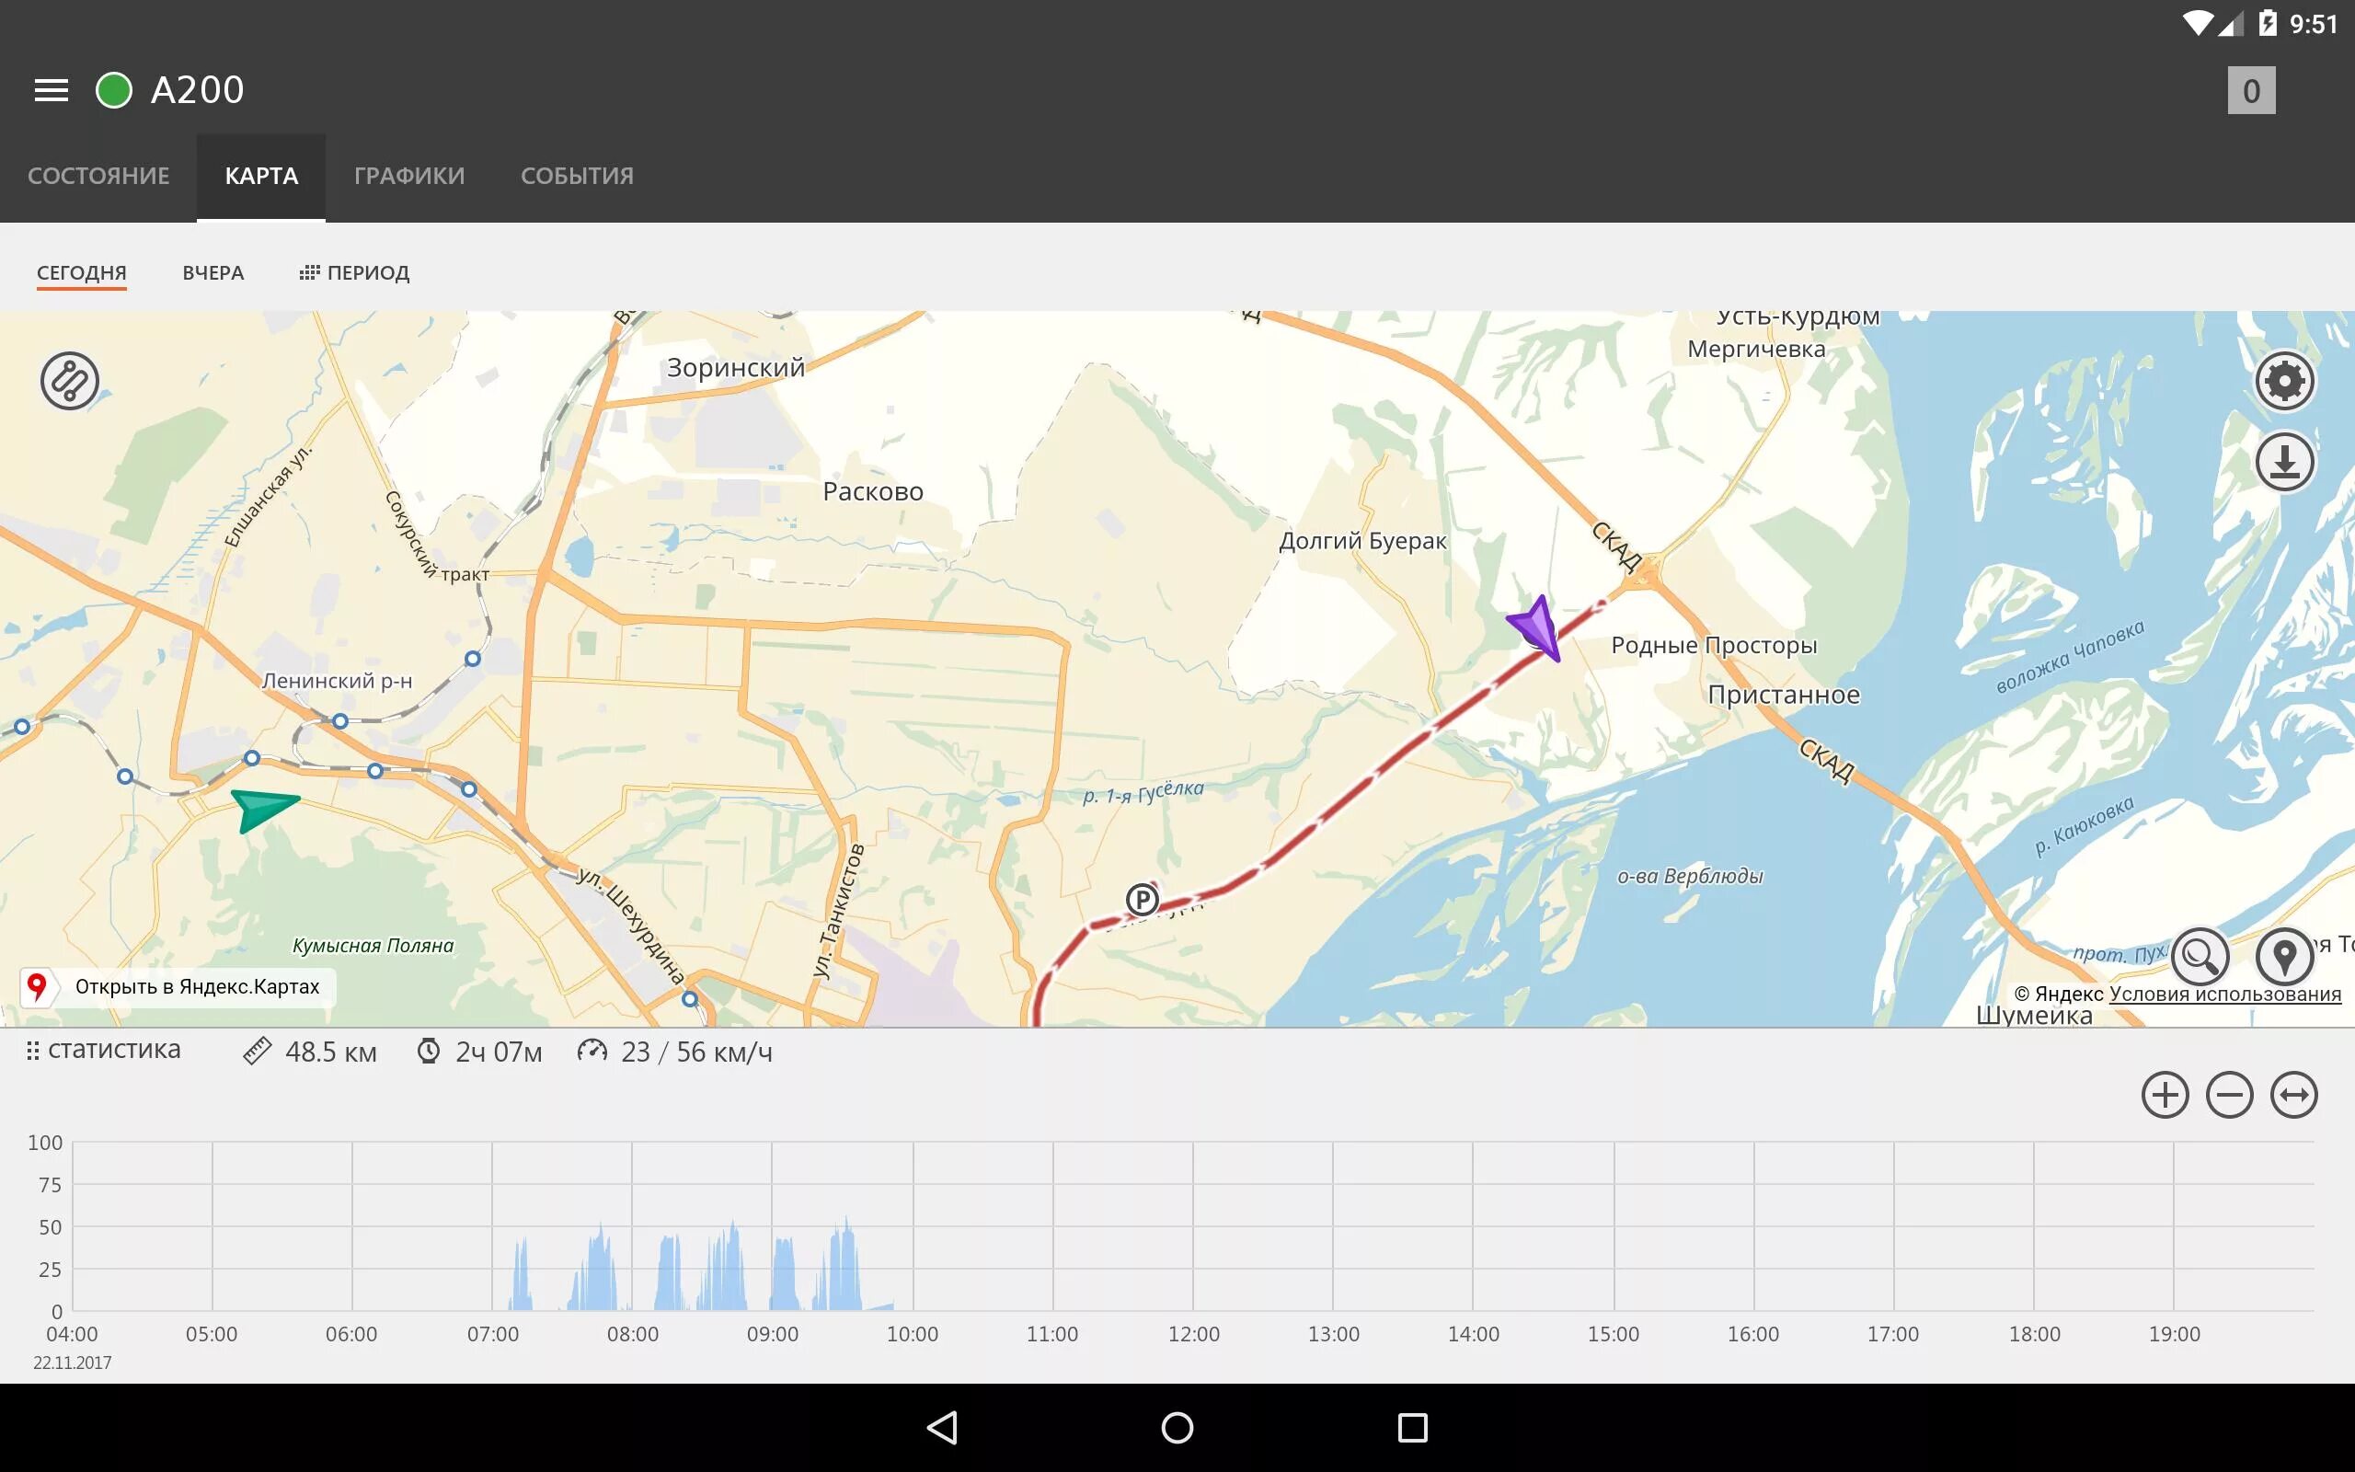Open the Период date range picker

(354, 272)
